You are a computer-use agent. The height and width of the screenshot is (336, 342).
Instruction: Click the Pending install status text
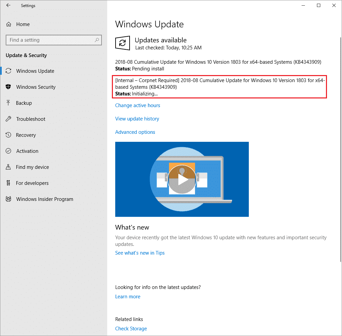[x=148, y=69]
